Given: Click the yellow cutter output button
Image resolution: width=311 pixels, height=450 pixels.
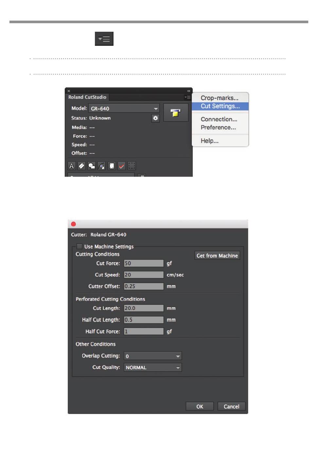Looking at the screenshot, I should pyautogui.click(x=176, y=113).
